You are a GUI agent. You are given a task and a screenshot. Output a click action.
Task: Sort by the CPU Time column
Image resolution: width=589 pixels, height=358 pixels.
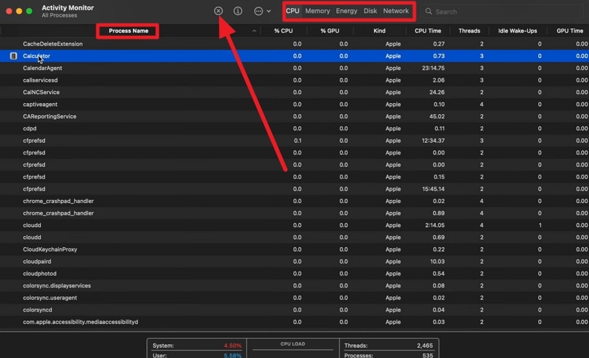[x=428, y=30]
